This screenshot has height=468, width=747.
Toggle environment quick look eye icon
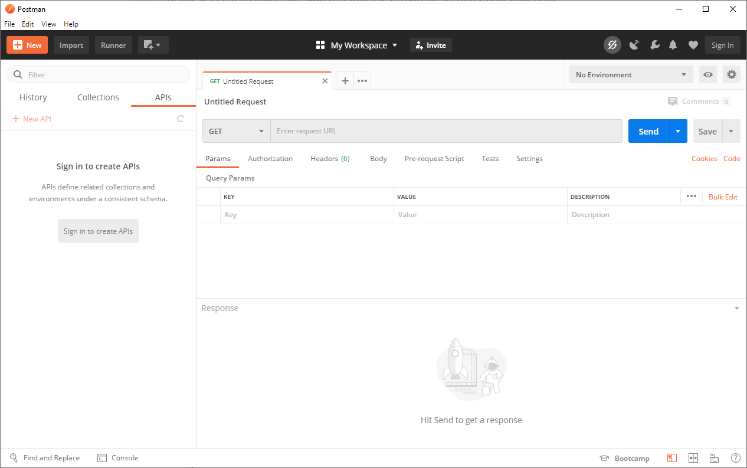pos(708,74)
